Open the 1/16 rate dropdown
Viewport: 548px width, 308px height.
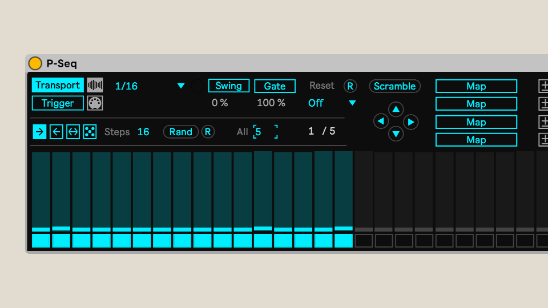click(180, 86)
